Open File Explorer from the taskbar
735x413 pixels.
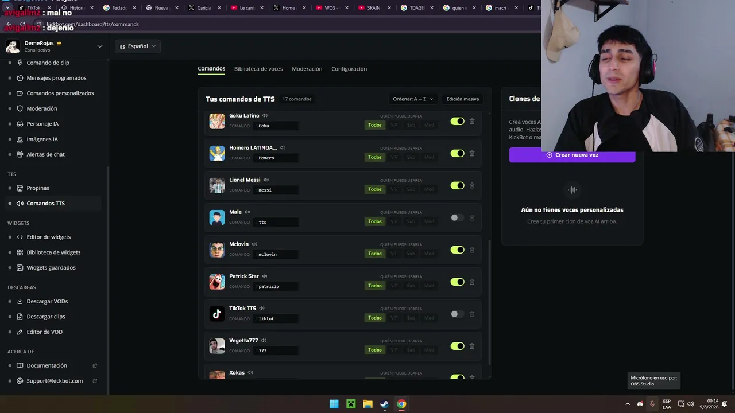point(367,404)
